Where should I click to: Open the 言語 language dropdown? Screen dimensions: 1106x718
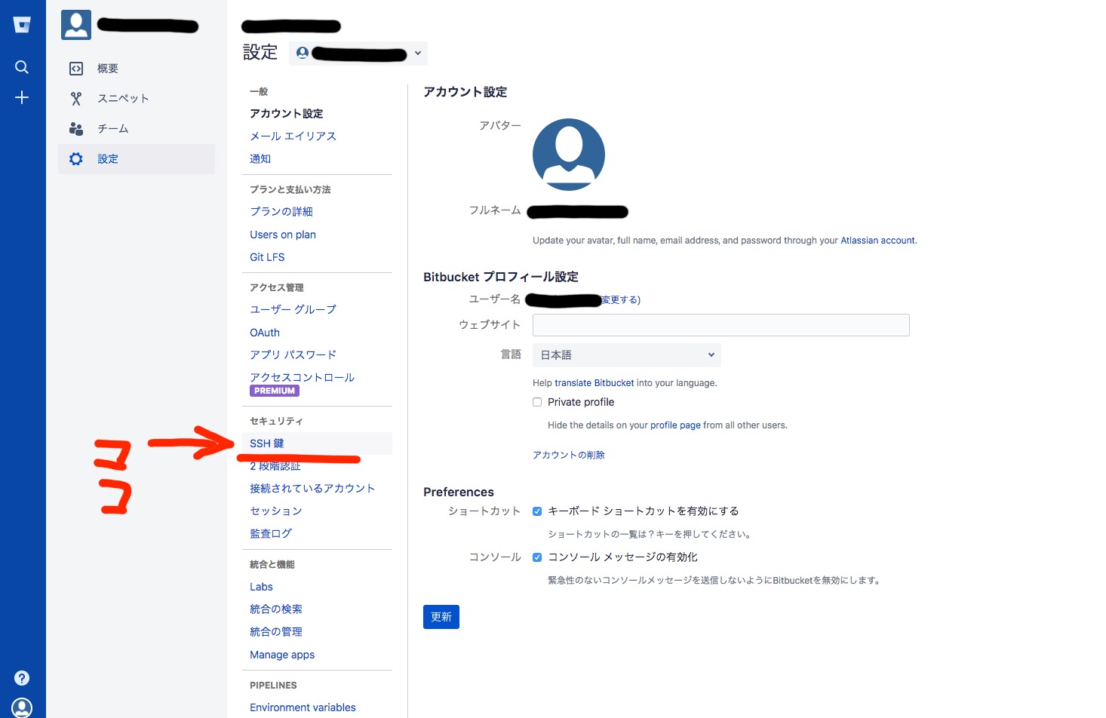(626, 354)
